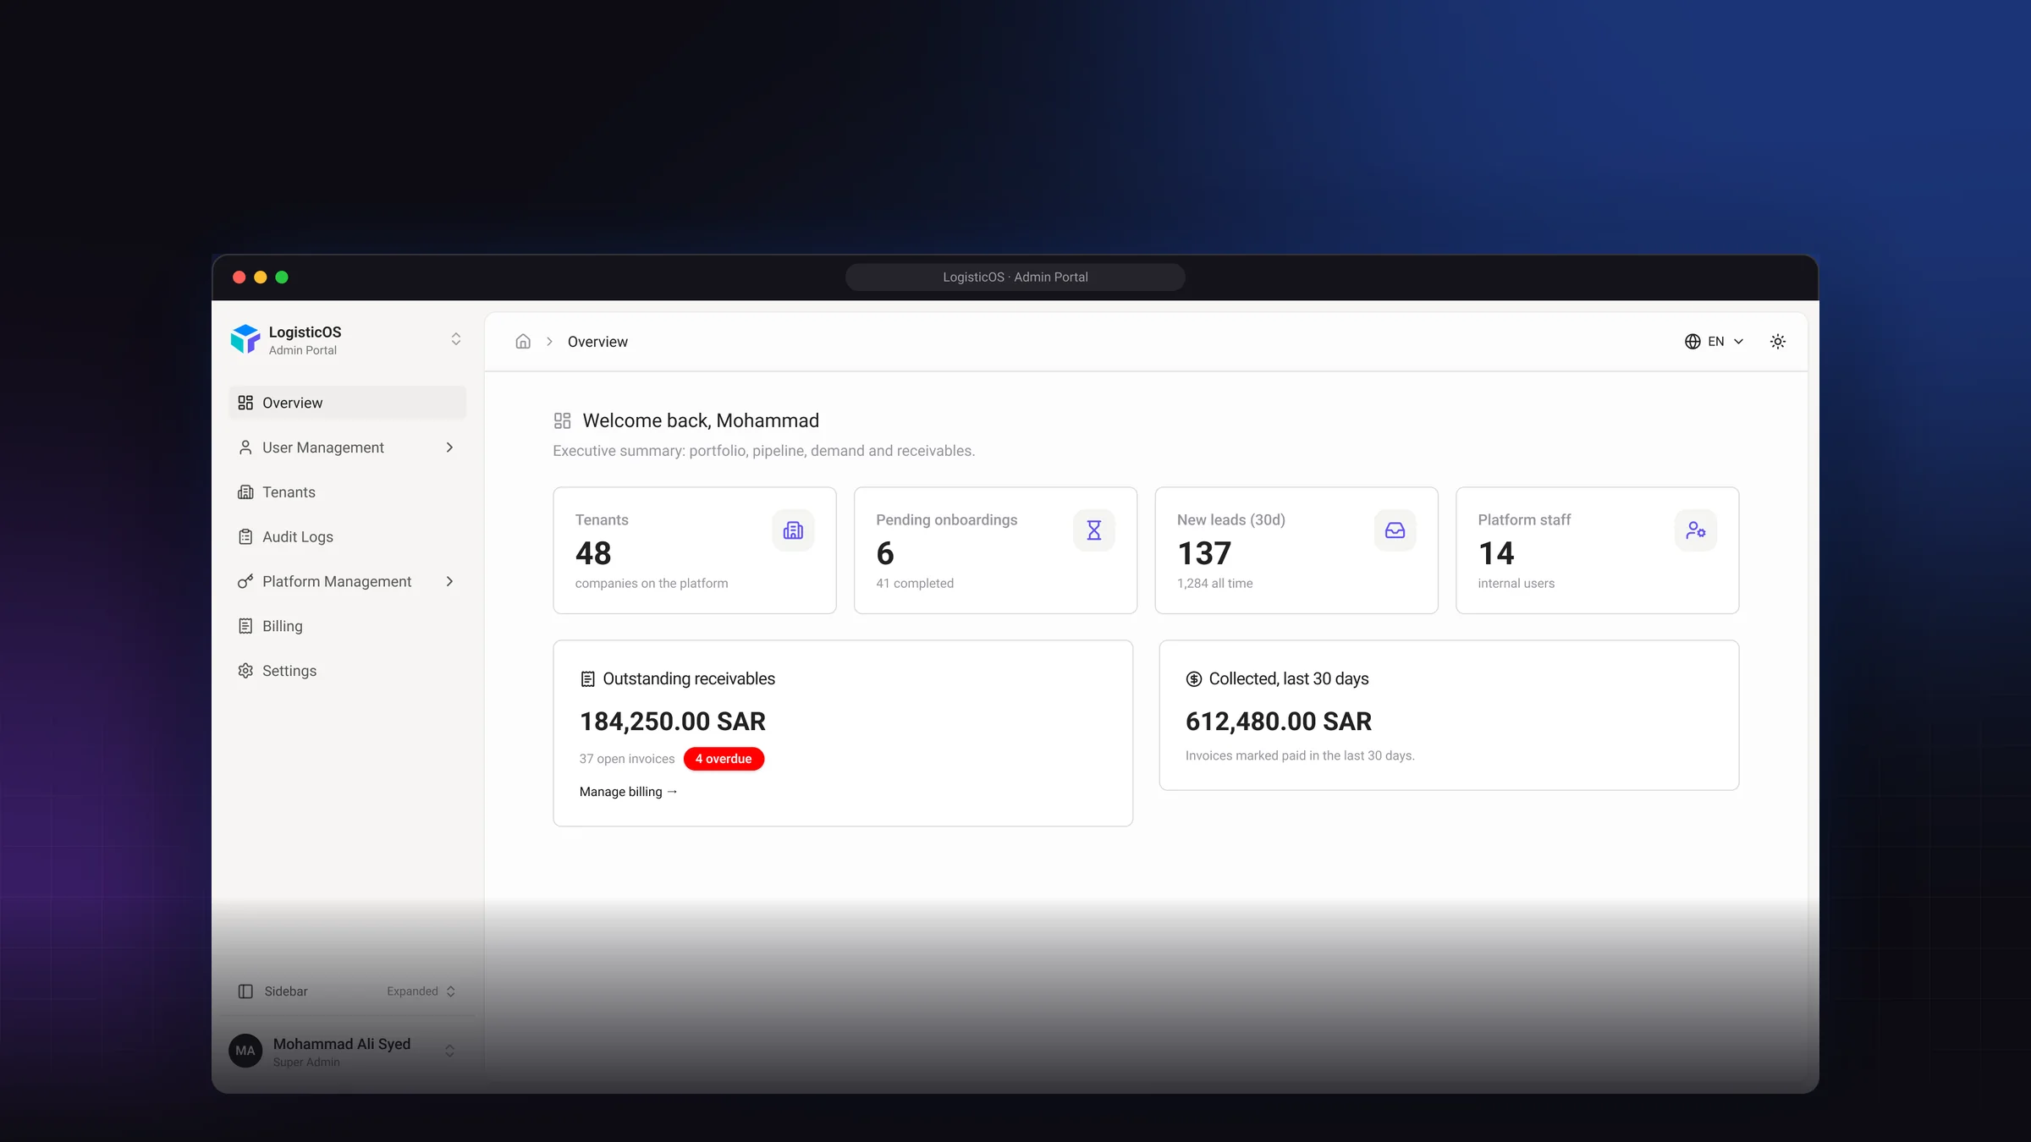Click the MA user avatar

coord(245,1051)
